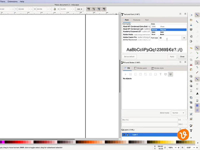
Task: Select the no paint X icon in Fill tab
Action: (125, 74)
